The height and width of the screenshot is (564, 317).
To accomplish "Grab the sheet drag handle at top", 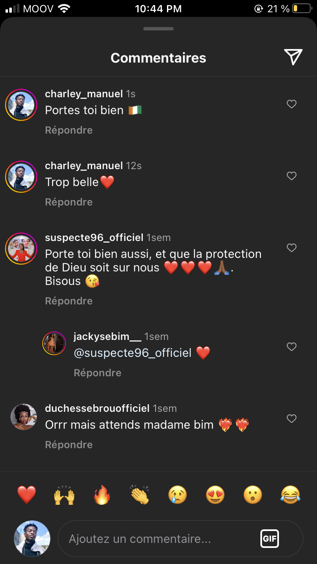I will [x=158, y=29].
